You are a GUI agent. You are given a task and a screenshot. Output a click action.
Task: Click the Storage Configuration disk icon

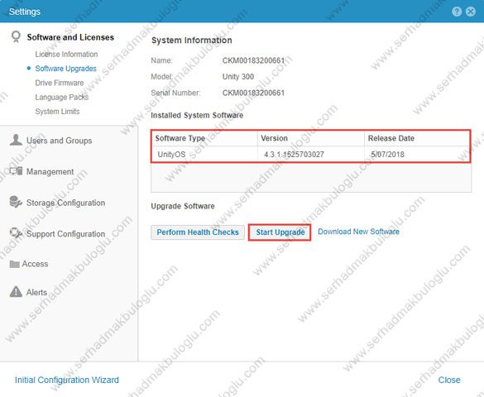coord(16,202)
